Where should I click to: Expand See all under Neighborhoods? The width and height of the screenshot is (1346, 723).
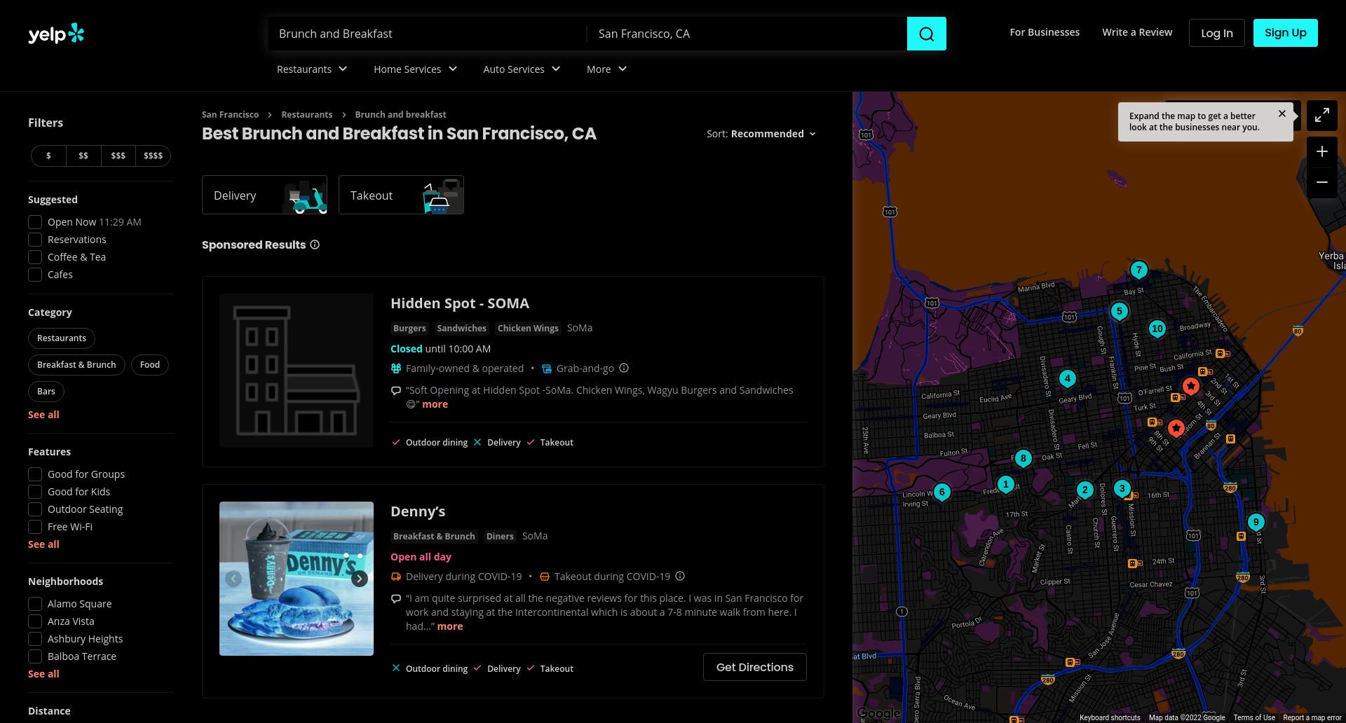pyautogui.click(x=43, y=674)
